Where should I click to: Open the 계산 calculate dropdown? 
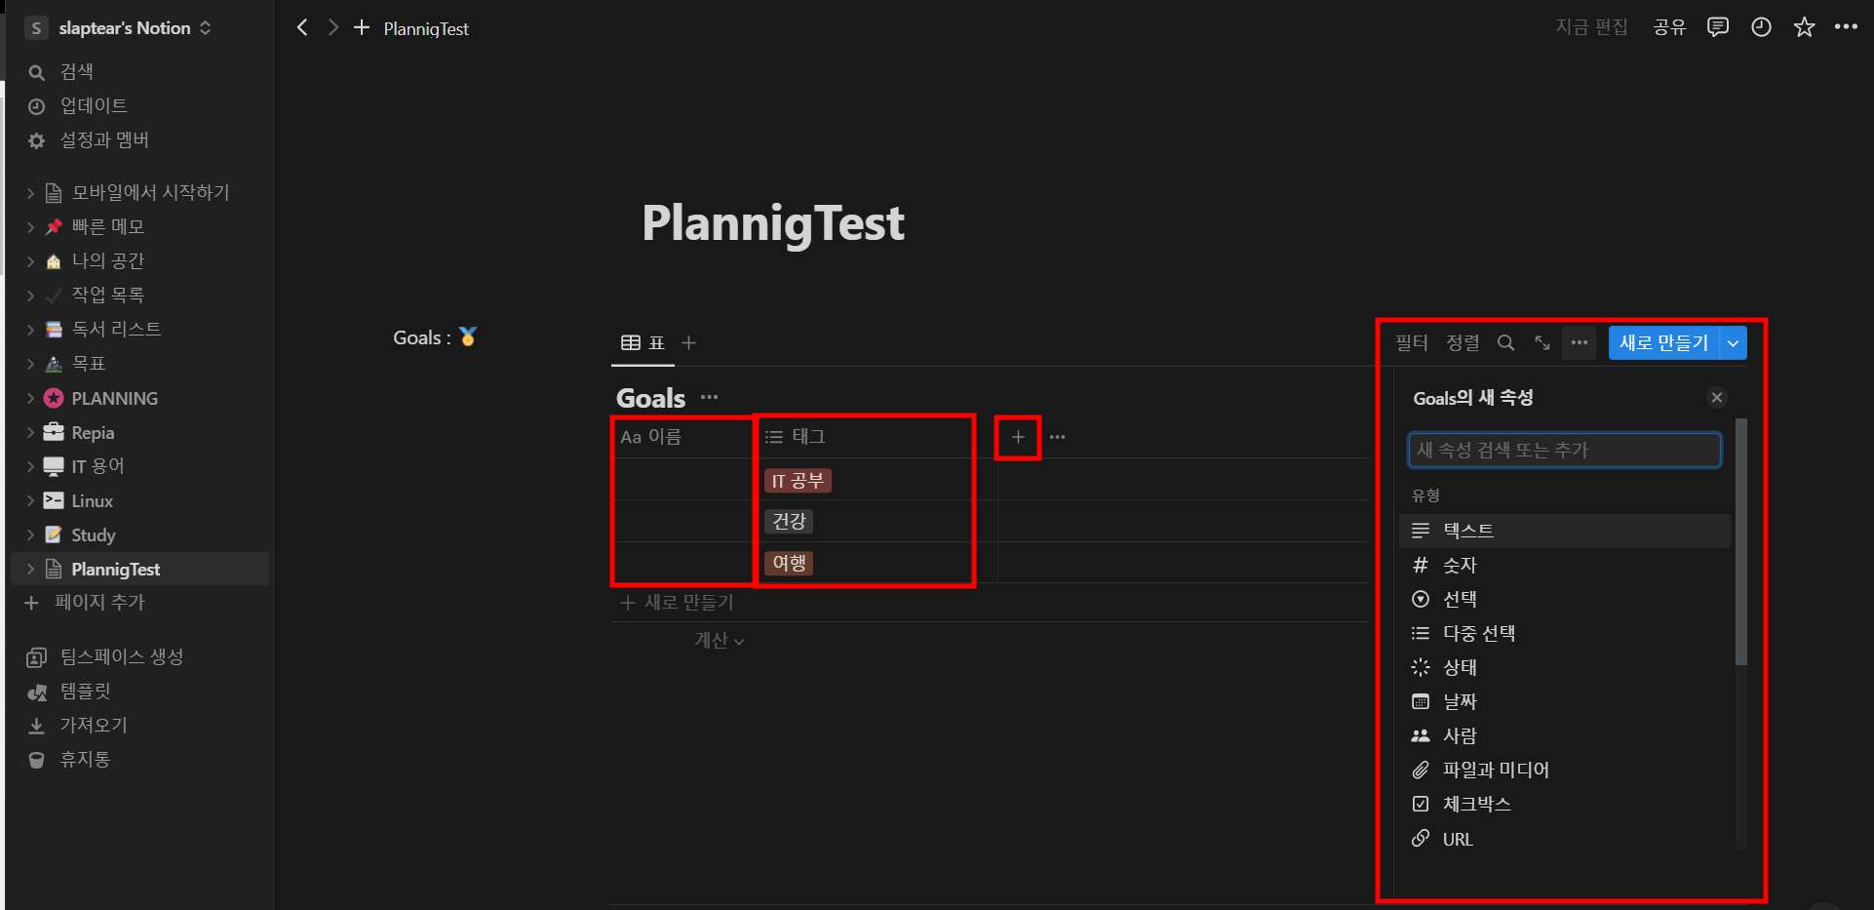[719, 641]
